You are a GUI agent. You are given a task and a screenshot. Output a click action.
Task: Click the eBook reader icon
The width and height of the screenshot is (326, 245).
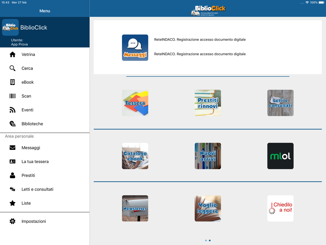pos(12,82)
